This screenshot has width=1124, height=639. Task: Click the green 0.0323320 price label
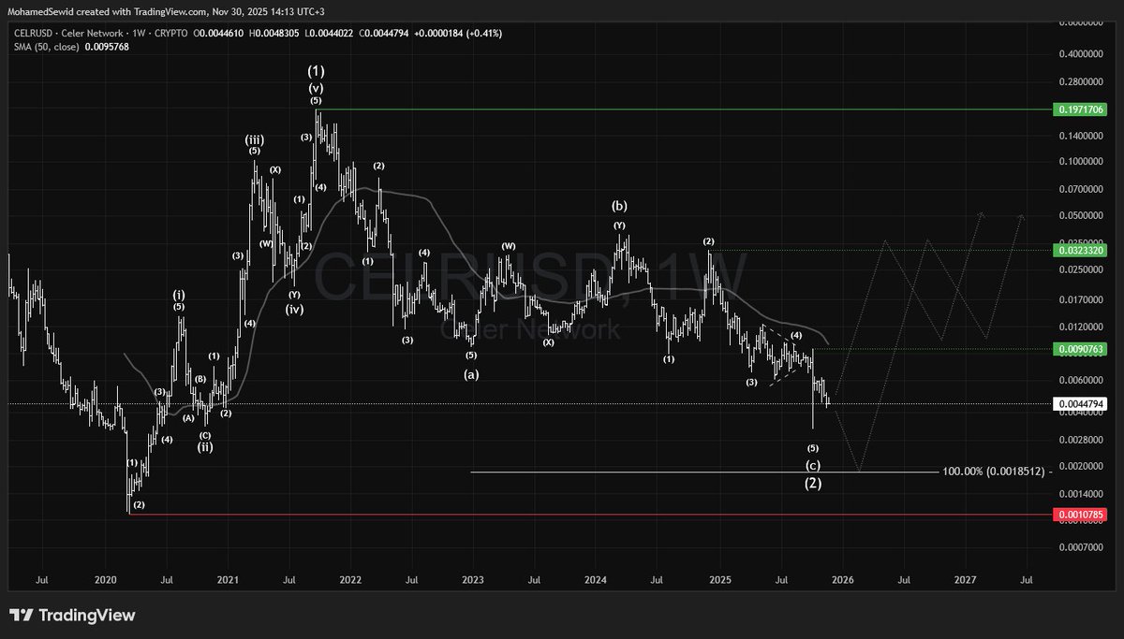click(x=1082, y=250)
